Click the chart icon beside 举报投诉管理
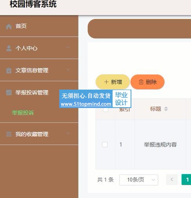The width and height of the screenshot is (191, 198). [x=9, y=92]
